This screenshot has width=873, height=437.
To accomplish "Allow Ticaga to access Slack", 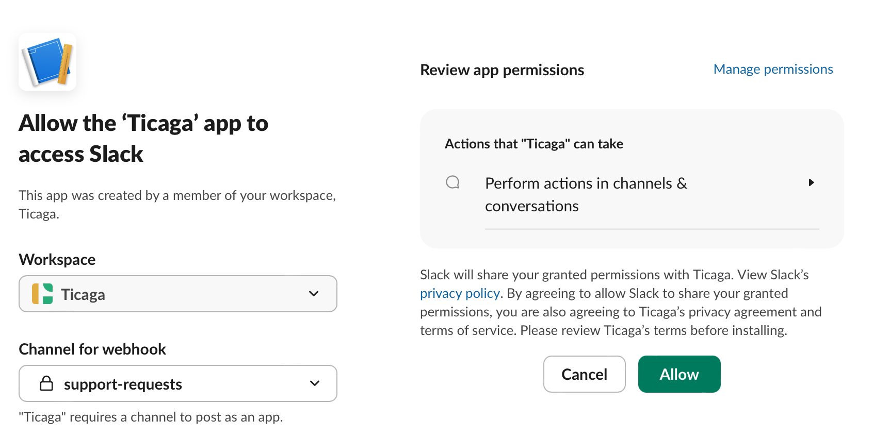I will 679,374.
